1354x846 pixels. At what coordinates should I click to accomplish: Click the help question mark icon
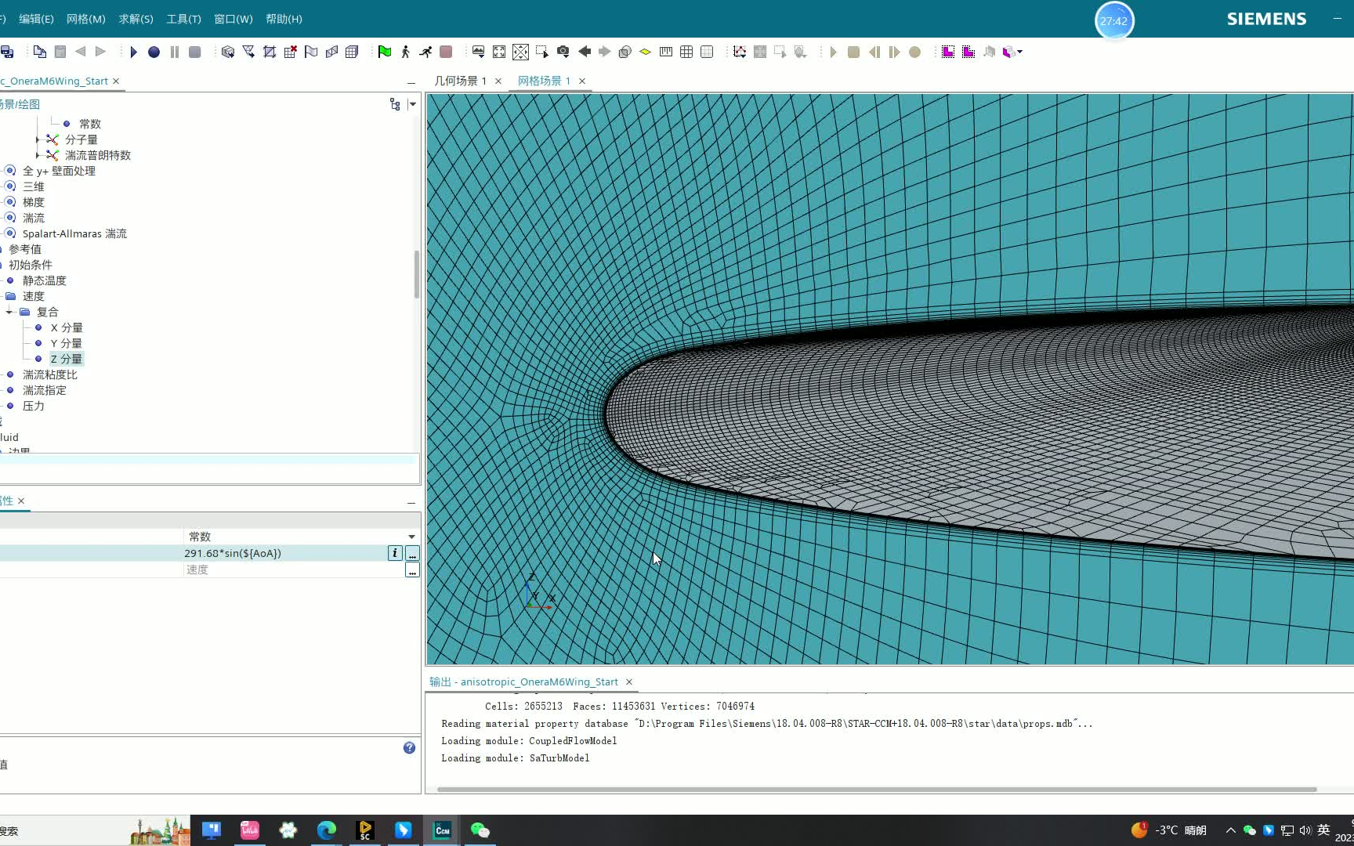[409, 748]
